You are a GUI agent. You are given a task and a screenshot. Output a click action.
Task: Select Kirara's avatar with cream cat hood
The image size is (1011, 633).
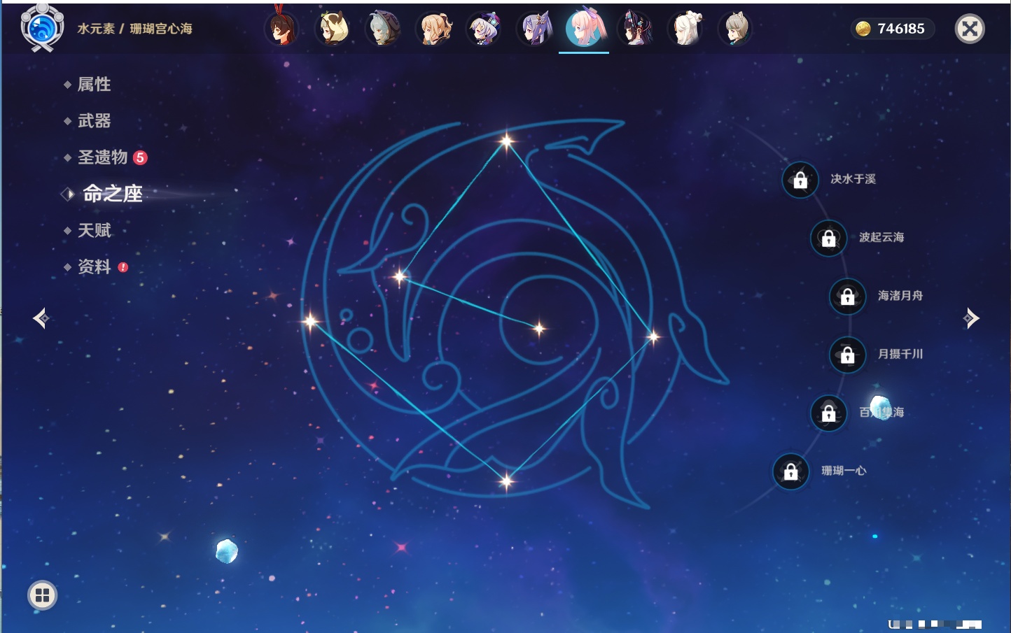click(333, 29)
